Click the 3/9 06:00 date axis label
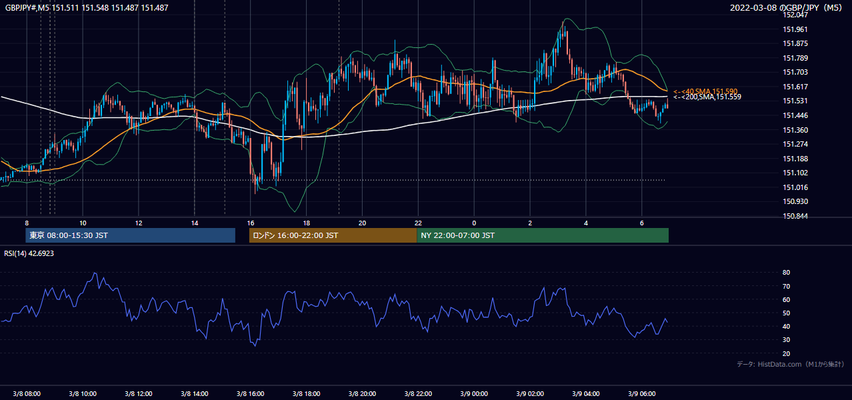Screen dimensions: 852x400 click(x=642, y=394)
